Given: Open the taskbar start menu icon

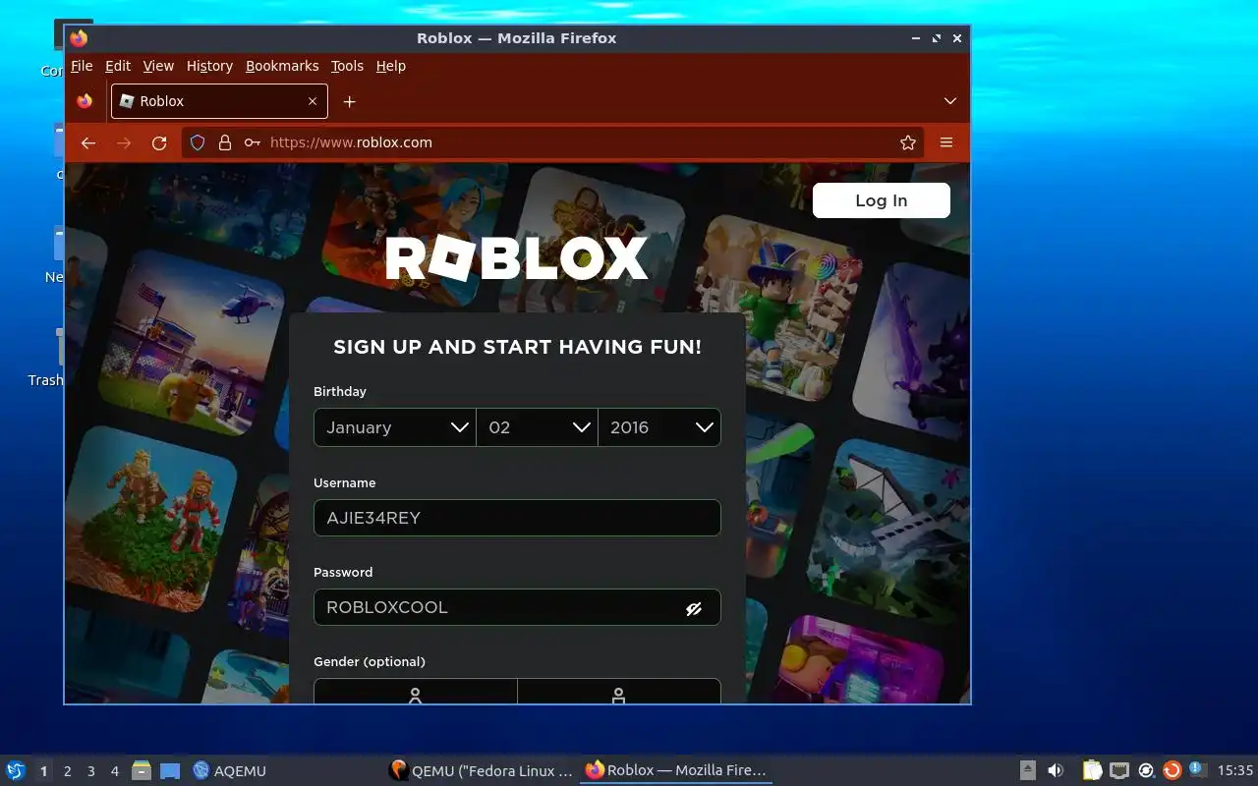Looking at the screenshot, I should [x=15, y=770].
